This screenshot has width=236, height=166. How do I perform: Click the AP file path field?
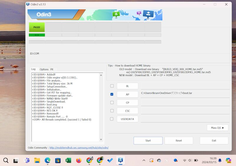[x=185, y=94]
